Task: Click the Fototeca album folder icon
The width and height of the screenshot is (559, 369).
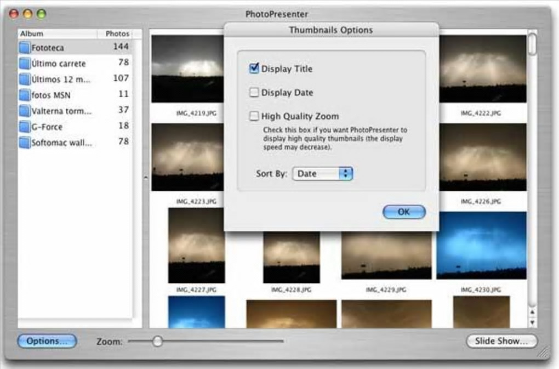Action: pos(24,47)
